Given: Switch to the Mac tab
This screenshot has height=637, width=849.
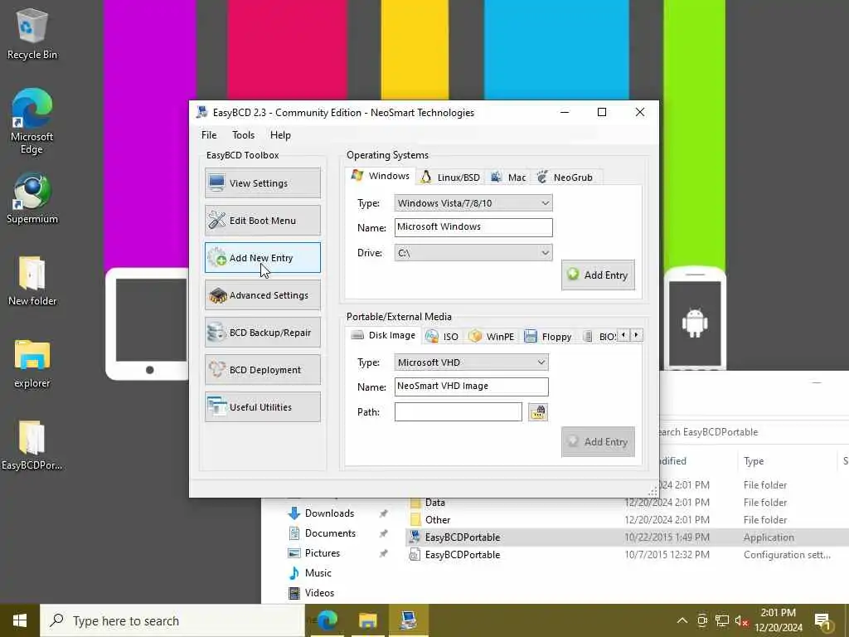Looking at the screenshot, I should (508, 177).
